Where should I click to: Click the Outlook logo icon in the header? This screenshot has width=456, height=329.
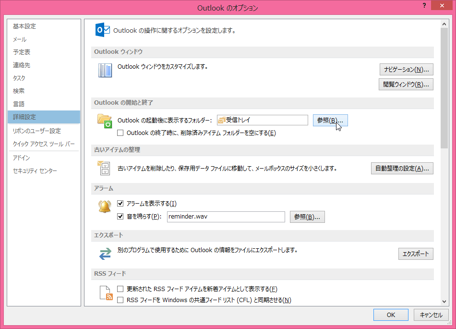click(103, 30)
